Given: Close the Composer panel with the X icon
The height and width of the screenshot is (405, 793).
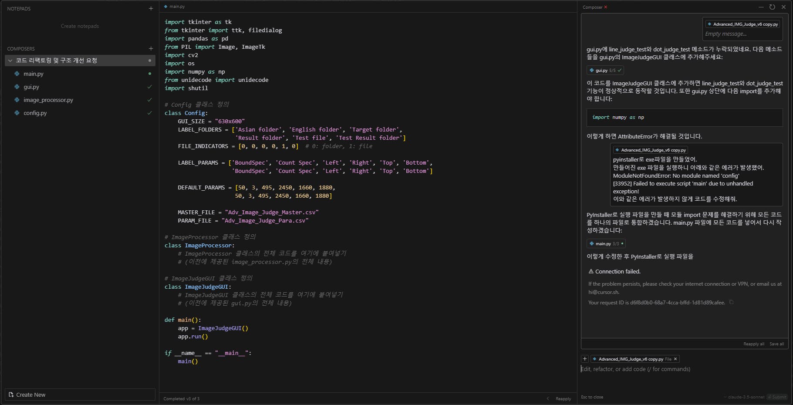Looking at the screenshot, I should (783, 7).
